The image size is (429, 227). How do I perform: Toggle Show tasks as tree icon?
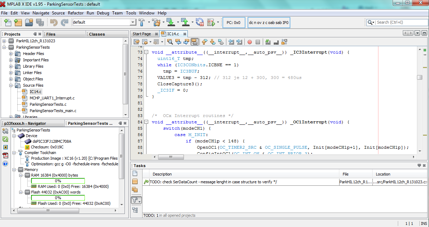(x=135, y=210)
